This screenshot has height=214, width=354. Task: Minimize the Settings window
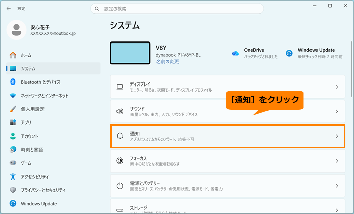[x=314, y=6]
